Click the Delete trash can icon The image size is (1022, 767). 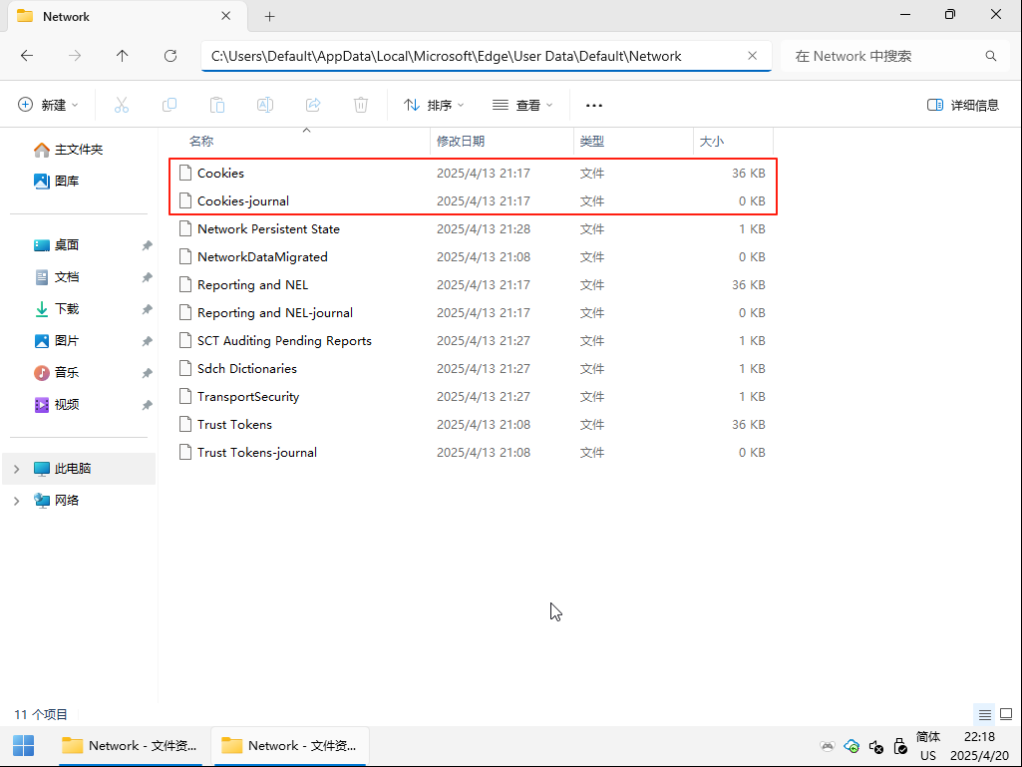click(361, 105)
